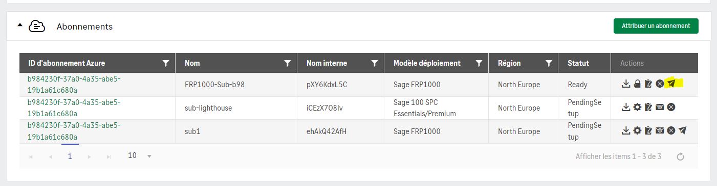Click the paper plane icon for sub1

[682, 130]
